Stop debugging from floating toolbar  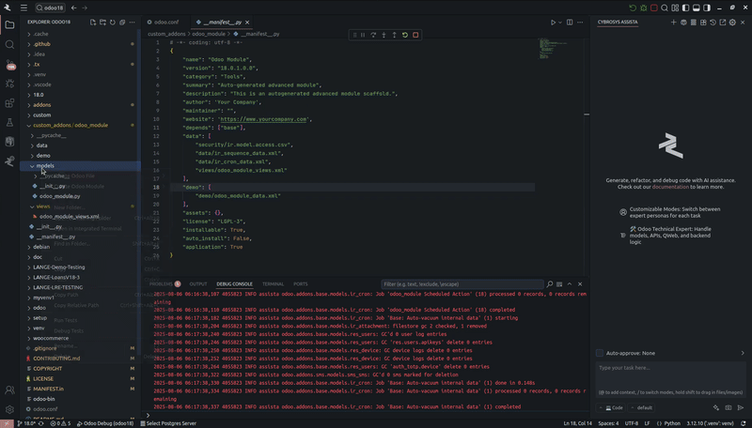(415, 35)
